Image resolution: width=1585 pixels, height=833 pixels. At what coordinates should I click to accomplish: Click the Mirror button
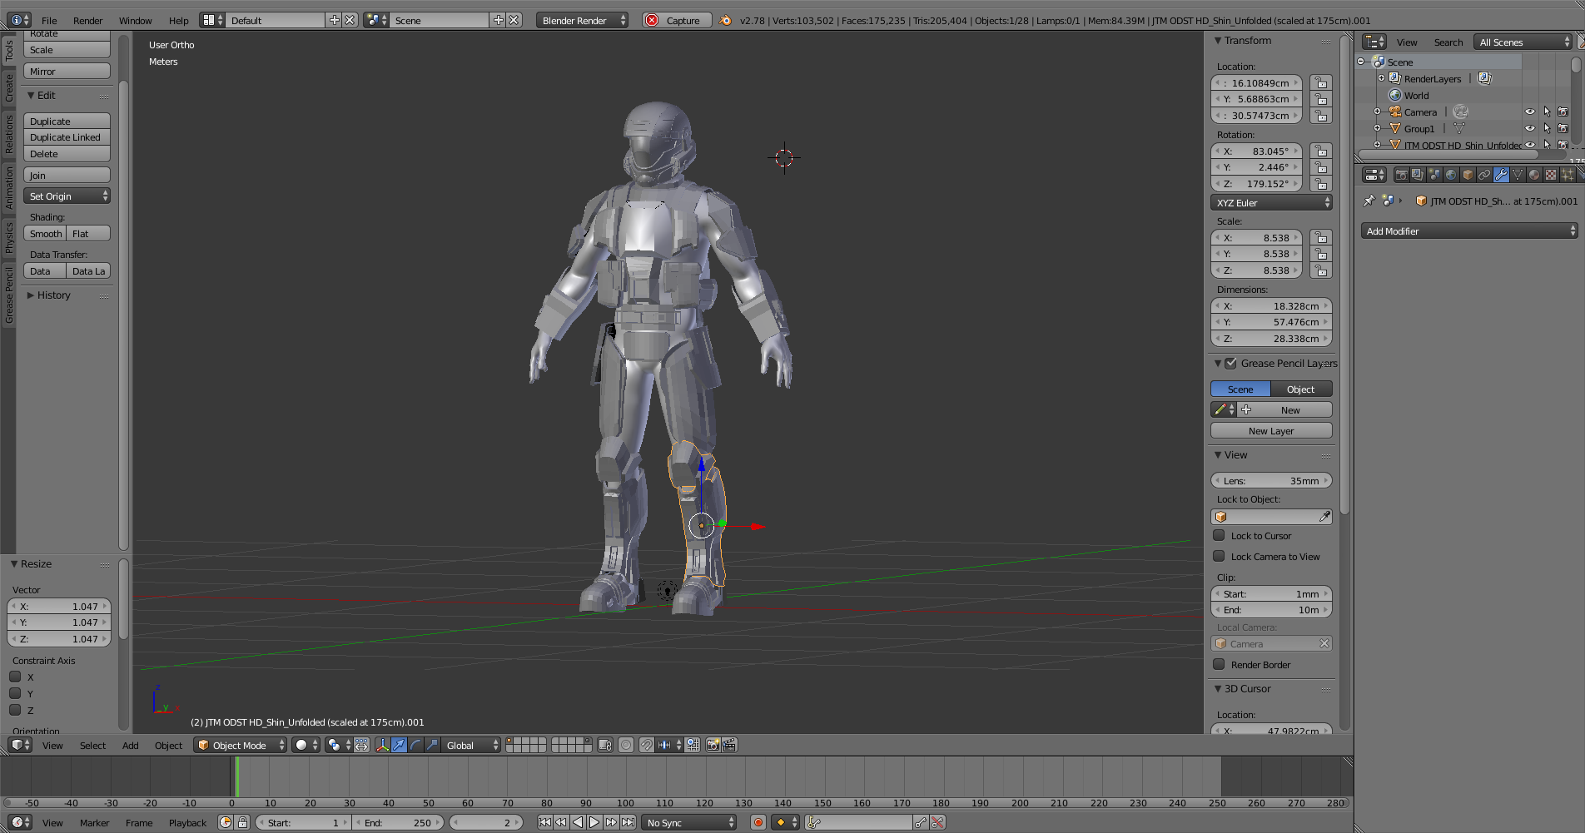tap(67, 71)
